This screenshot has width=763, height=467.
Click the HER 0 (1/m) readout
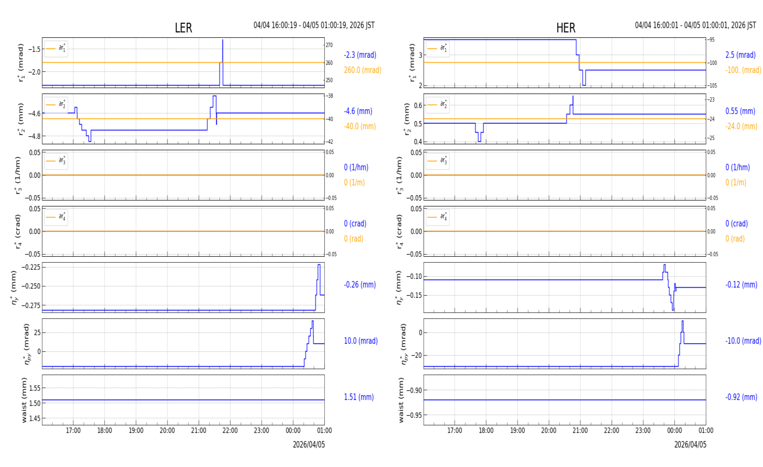[735, 183]
